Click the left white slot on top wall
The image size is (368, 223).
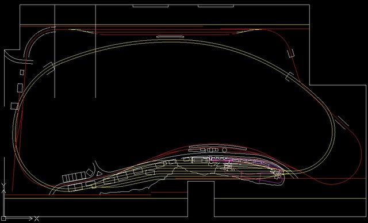(x=151, y=6)
